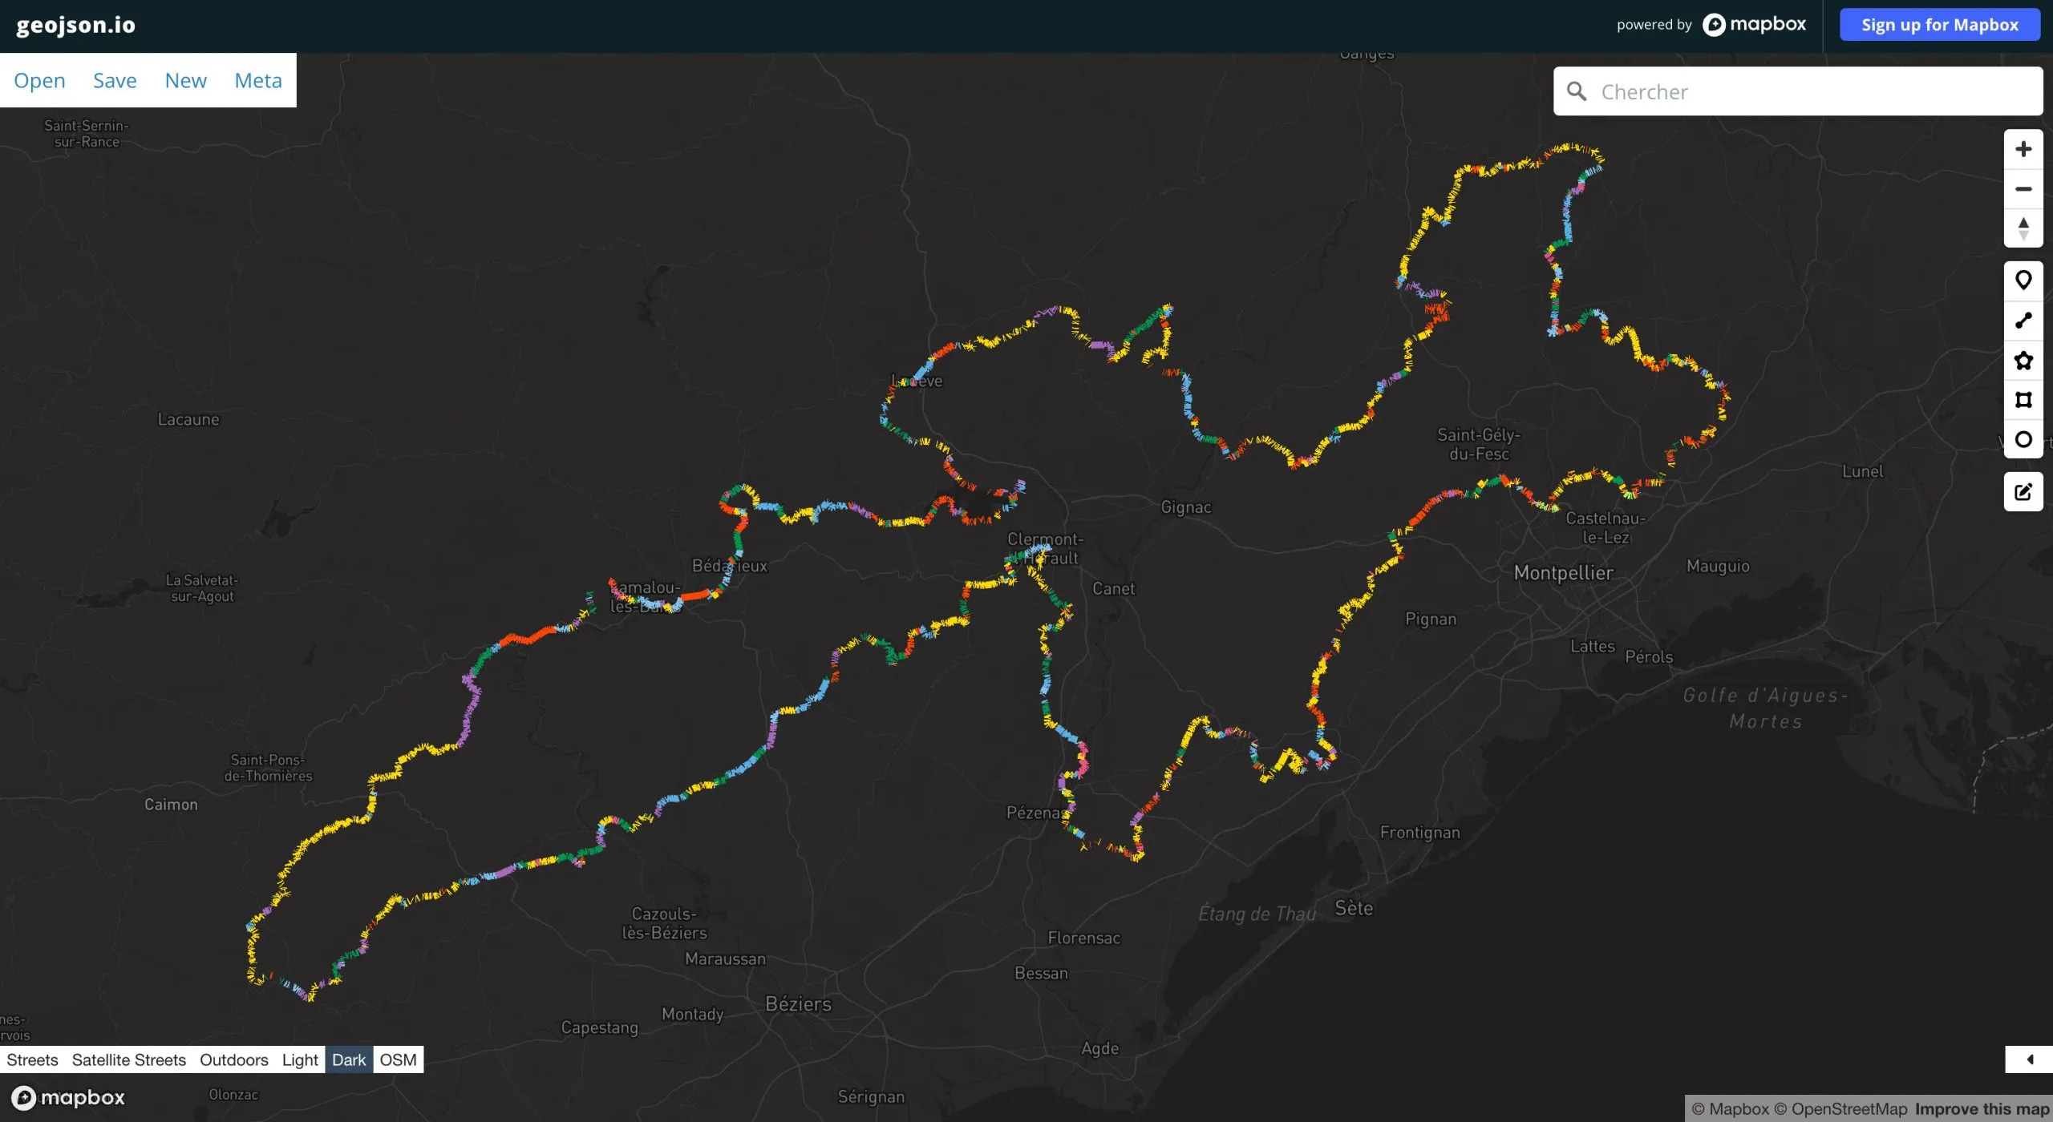Click the Capestang town label
Viewport: 2053px width, 1122px height.
(600, 1027)
